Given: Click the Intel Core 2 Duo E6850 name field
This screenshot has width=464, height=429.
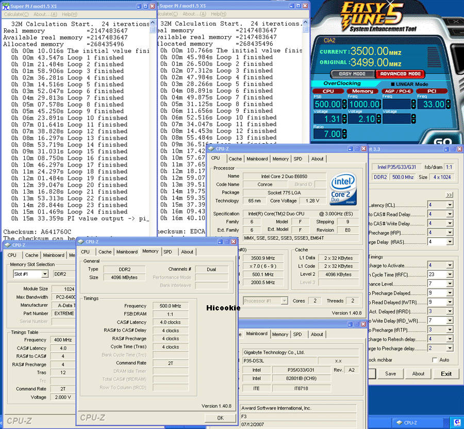Looking at the screenshot, I should 284,176.
